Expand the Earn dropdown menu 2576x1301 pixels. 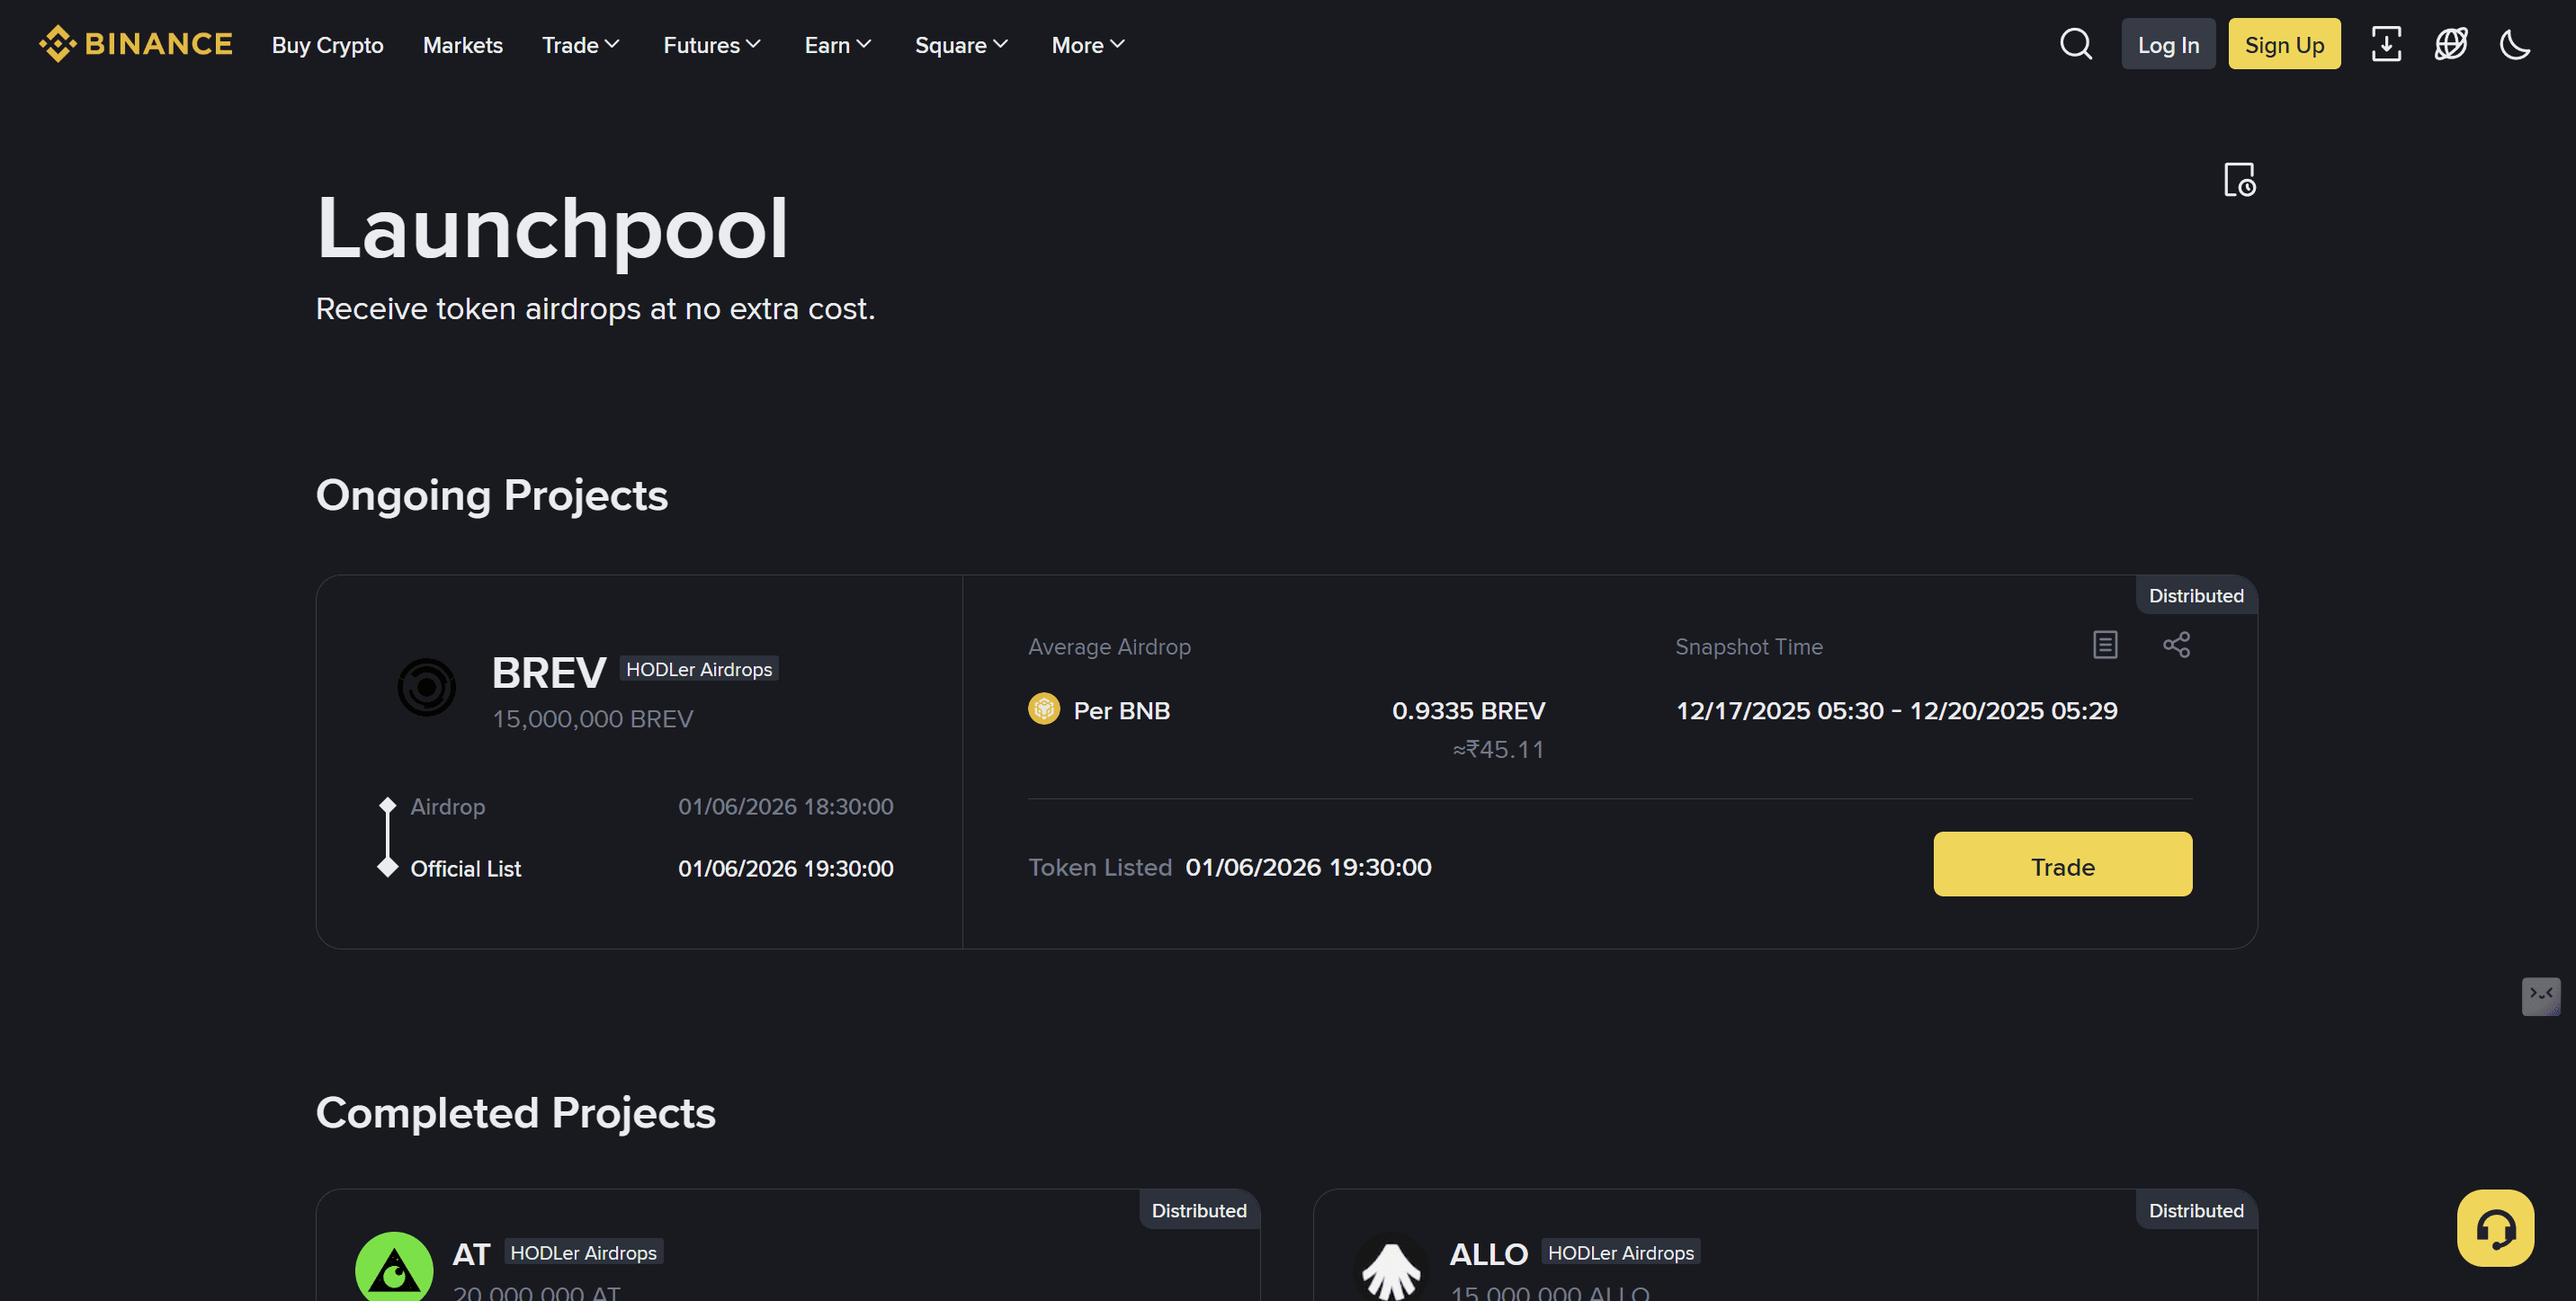838,45
